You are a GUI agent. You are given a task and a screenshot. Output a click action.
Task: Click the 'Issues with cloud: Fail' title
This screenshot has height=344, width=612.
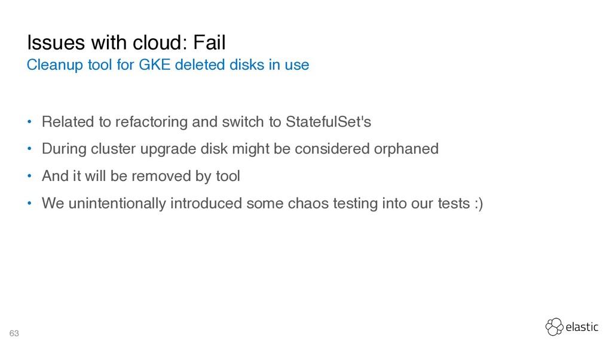coord(126,42)
